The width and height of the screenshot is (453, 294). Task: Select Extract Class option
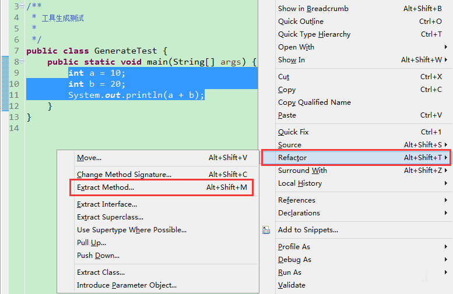[x=162, y=272]
